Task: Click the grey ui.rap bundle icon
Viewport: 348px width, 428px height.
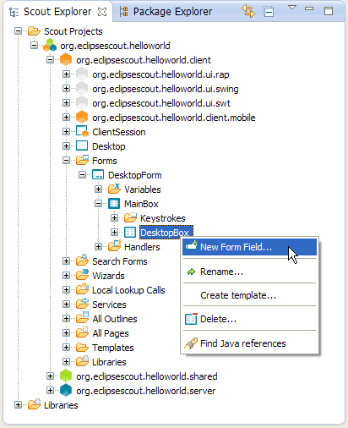Action: point(82,74)
